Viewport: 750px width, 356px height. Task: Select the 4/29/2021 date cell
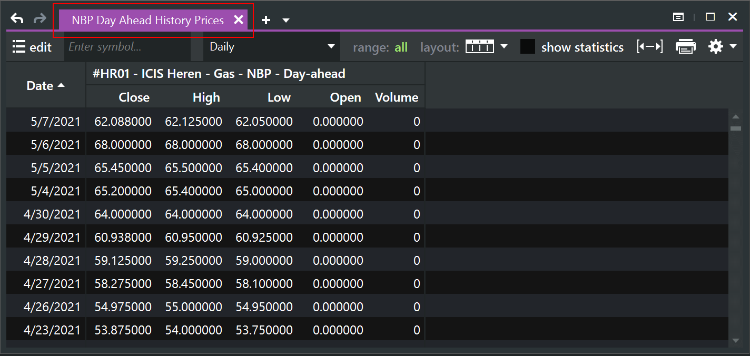coord(46,238)
